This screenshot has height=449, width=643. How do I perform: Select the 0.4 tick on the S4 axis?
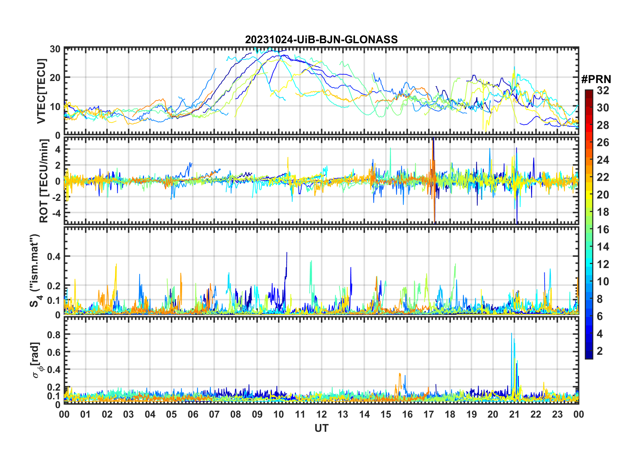(53, 257)
